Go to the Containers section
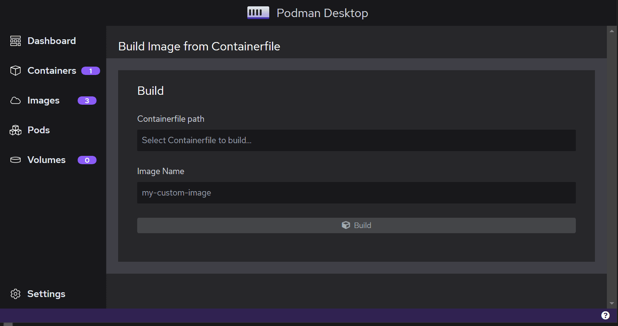Viewport: 618px width, 326px height. tap(52, 71)
